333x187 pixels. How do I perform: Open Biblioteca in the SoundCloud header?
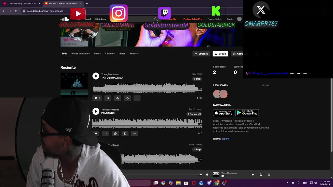(x=100, y=19)
